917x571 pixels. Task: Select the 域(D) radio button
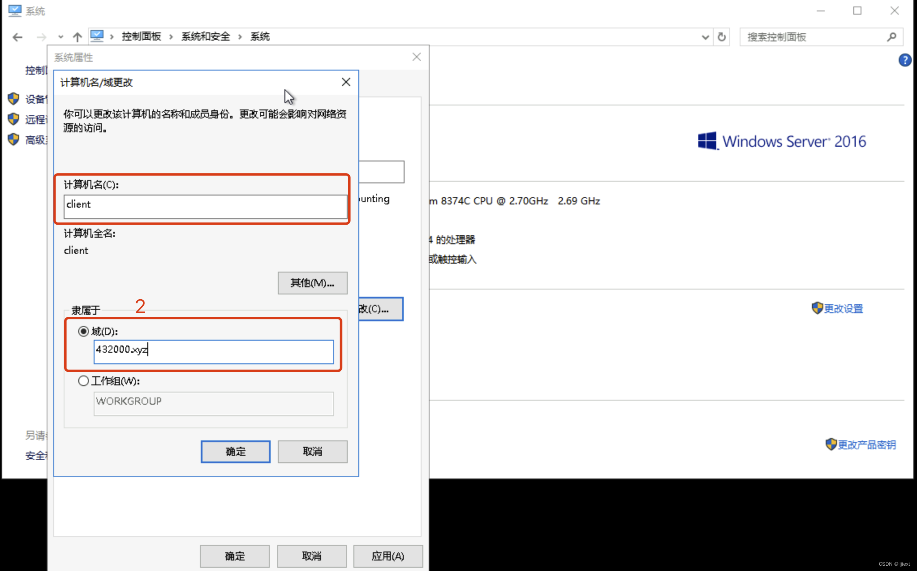tap(83, 331)
